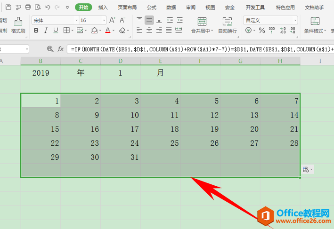This screenshot has height=229, width=334.
Task: Expand font color dropdown arrow
Action: click(x=114, y=31)
